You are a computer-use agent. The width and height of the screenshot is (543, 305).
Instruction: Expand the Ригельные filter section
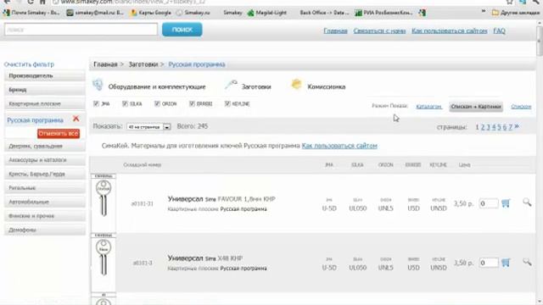[45, 188]
